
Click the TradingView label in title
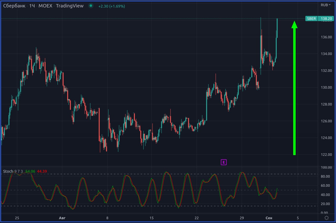[x=70, y=6]
